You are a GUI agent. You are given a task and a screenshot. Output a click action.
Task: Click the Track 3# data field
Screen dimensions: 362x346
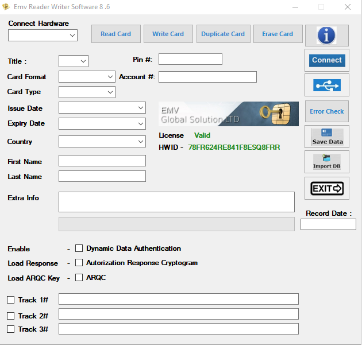tap(179, 329)
